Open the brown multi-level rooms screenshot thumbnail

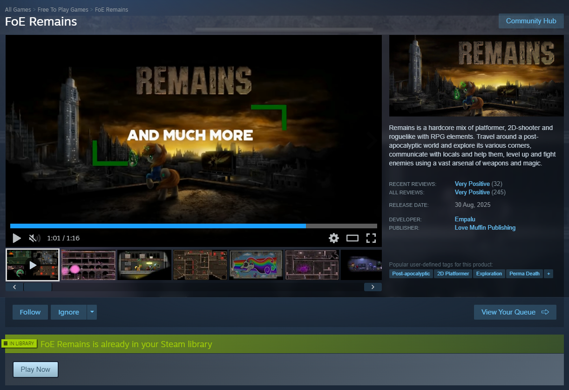(200, 265)
